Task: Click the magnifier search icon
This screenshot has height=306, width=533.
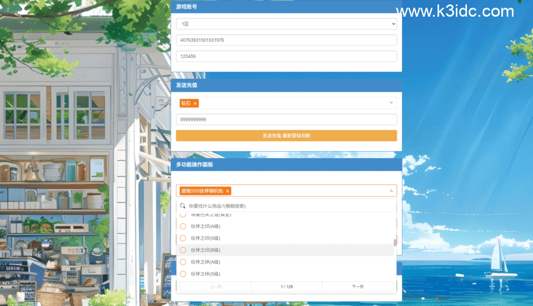Action: tap(183, 205)
